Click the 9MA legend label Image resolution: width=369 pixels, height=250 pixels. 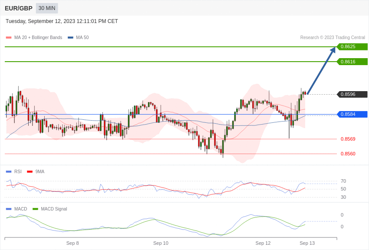click(40, 172)
